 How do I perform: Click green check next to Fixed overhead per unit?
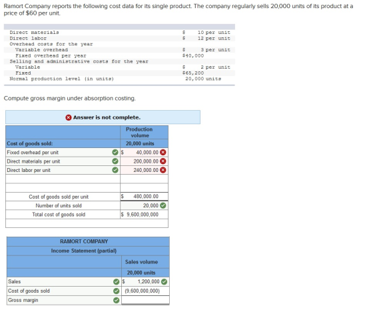pyautogui.click(x=115, y=152)
